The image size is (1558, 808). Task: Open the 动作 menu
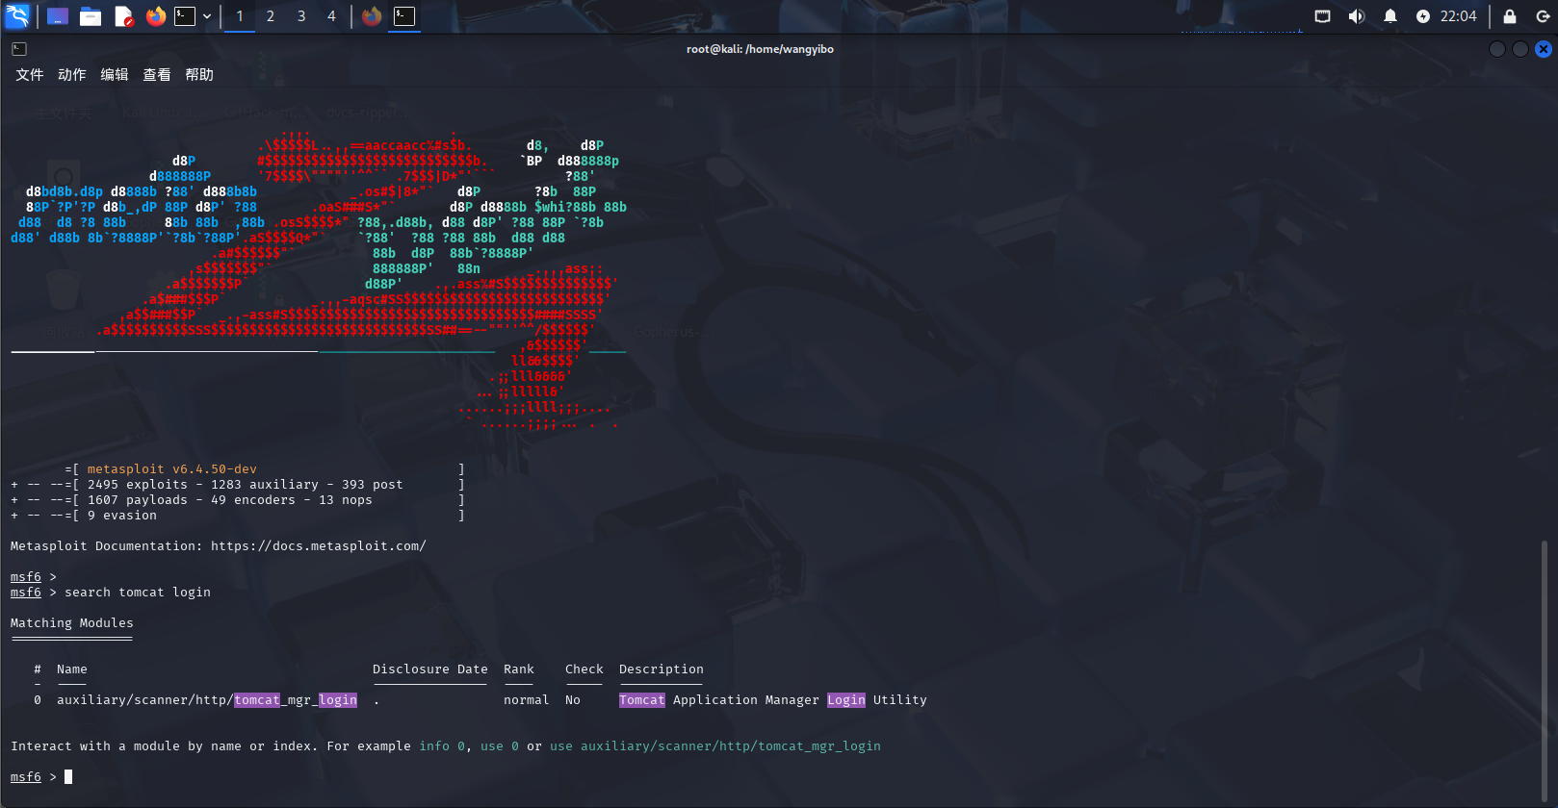point(72,75)
